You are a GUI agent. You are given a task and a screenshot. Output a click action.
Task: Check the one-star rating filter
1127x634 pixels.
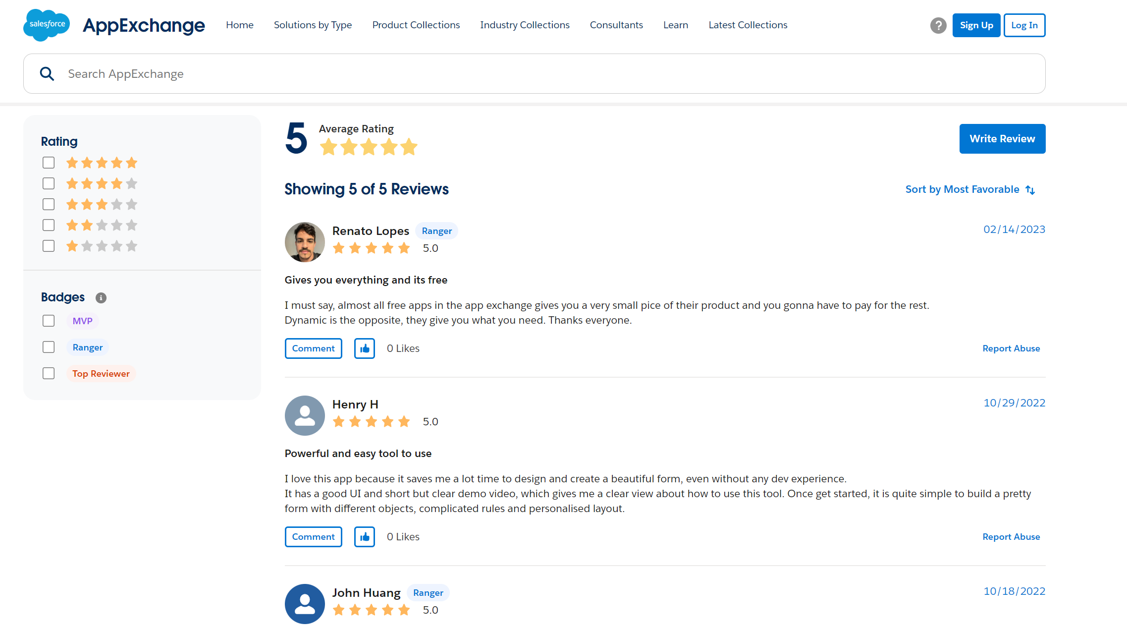pyautogui.click(x=49, y=246)
